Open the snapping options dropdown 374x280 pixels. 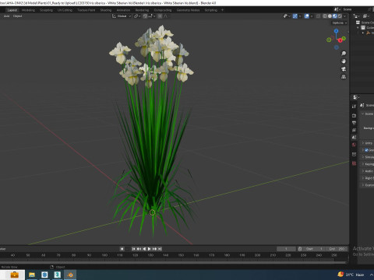152,16
